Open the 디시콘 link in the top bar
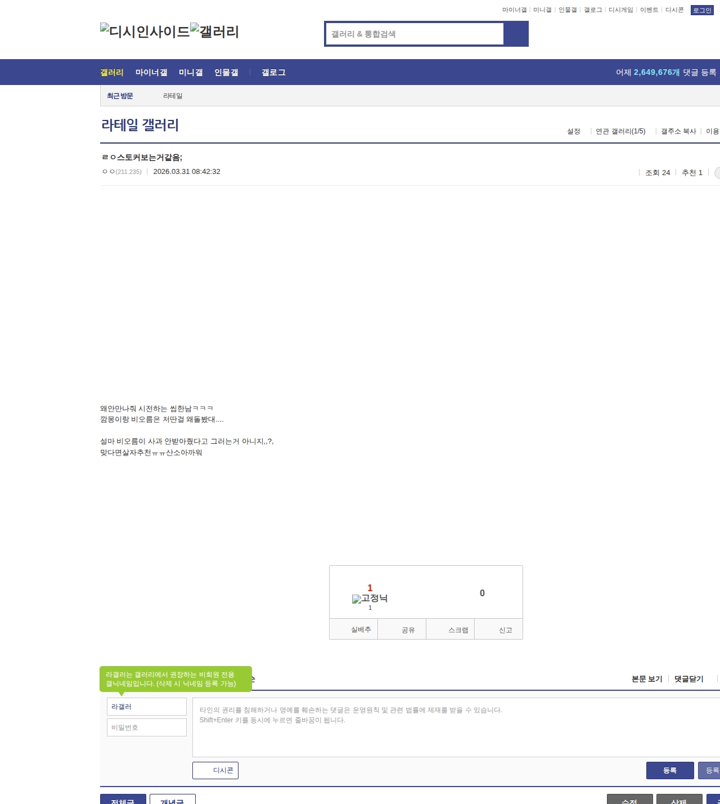Screen dimensions: 720x804 [x=674, y=10]
